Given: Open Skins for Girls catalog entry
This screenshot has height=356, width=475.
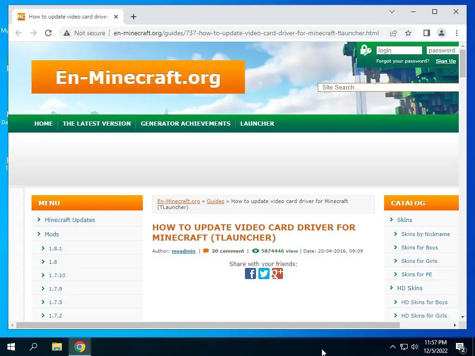Looking at the screenshot, I should (x=419, y=261).
